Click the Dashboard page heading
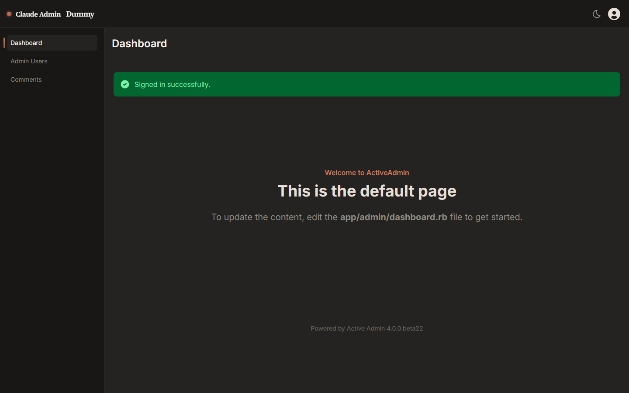Screen dimensions: 629x393 pos(139,43)
